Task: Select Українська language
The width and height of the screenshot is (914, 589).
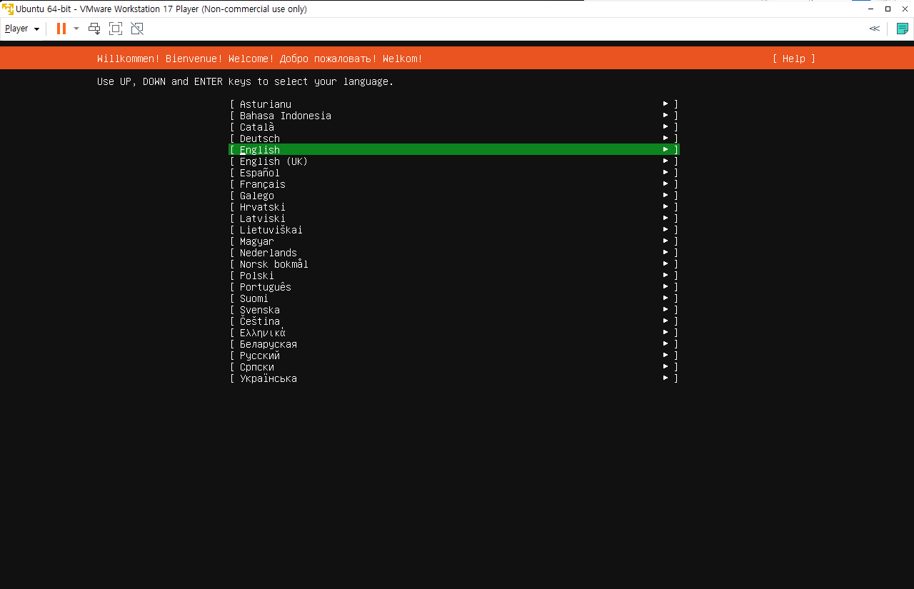Action: click(x=454, y=378)
